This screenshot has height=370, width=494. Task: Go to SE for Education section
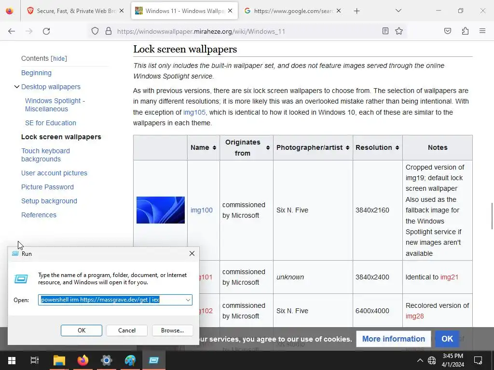click(50, 123)
